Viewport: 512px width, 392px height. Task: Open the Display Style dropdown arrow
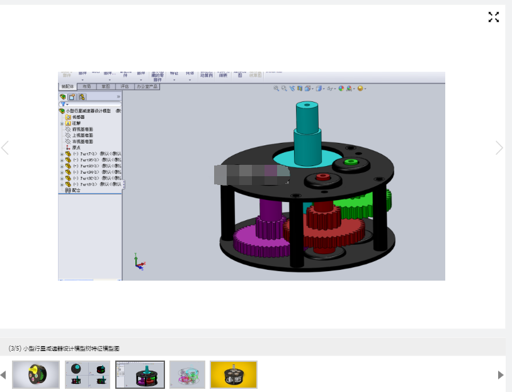[324, 89]
